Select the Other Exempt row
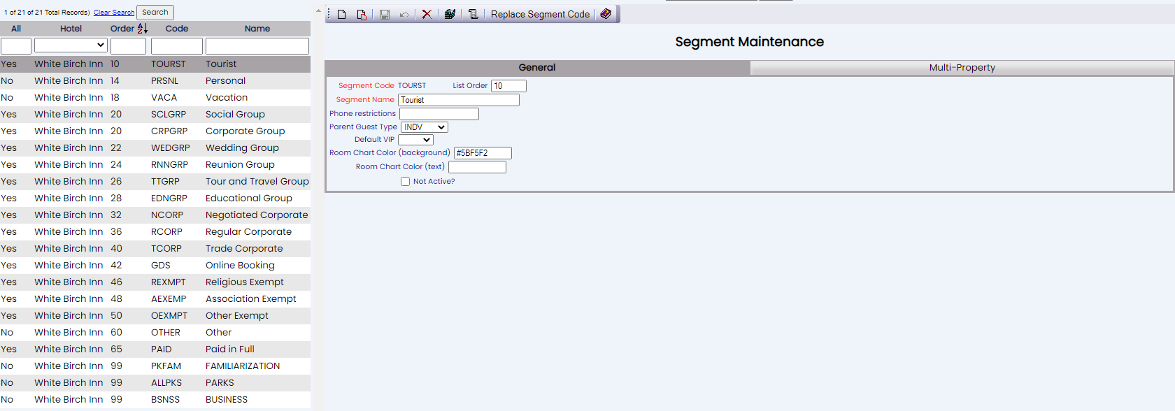This screenshot has width=1175, height=411. pyautogui.click(x=155, y=315)
